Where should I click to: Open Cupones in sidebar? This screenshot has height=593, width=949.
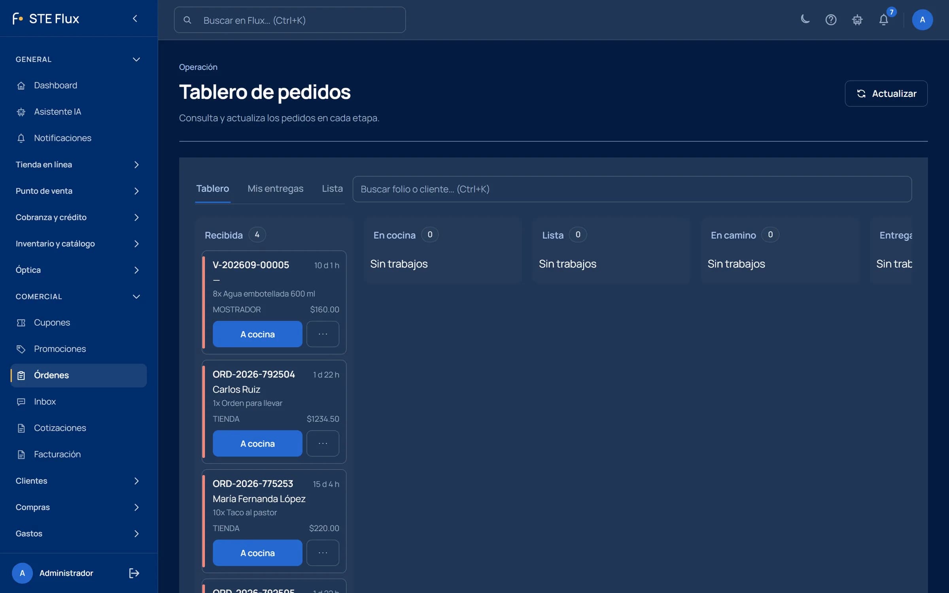[79, 323]
